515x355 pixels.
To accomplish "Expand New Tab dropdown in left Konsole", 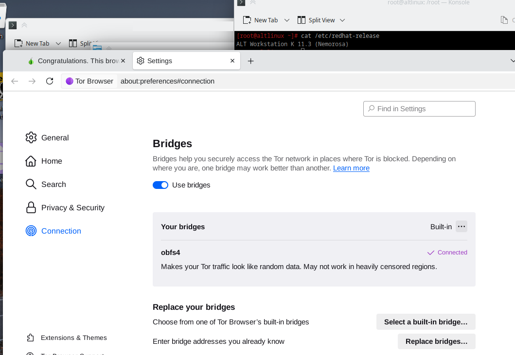I will [x=58, y=43].
